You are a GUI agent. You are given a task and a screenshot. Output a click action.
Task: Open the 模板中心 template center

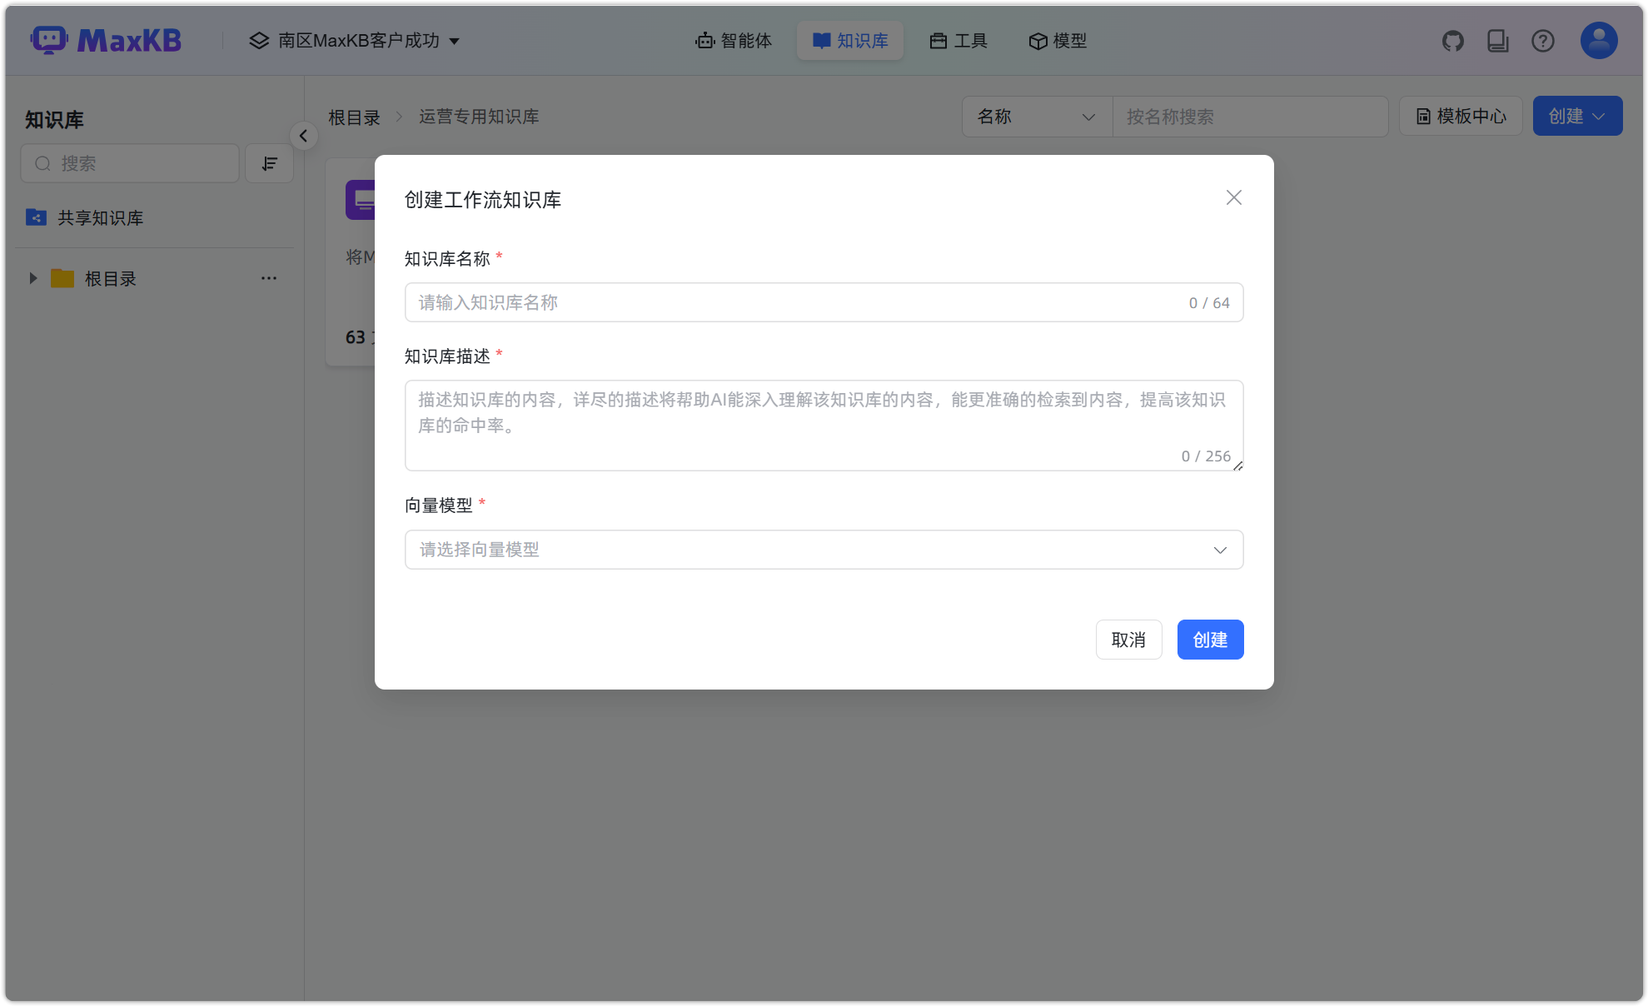click(1460, 116)
